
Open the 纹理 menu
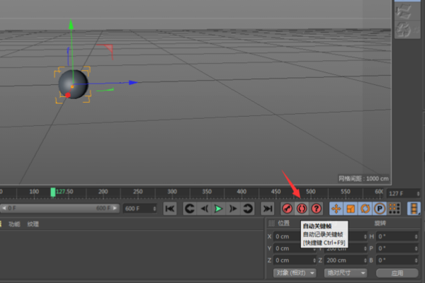[33, 224]
